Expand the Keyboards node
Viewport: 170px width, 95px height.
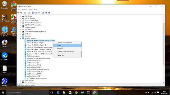21,30
